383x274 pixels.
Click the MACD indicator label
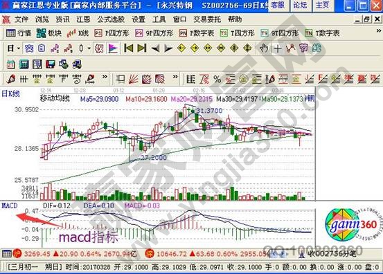click(x=10, y=205)
